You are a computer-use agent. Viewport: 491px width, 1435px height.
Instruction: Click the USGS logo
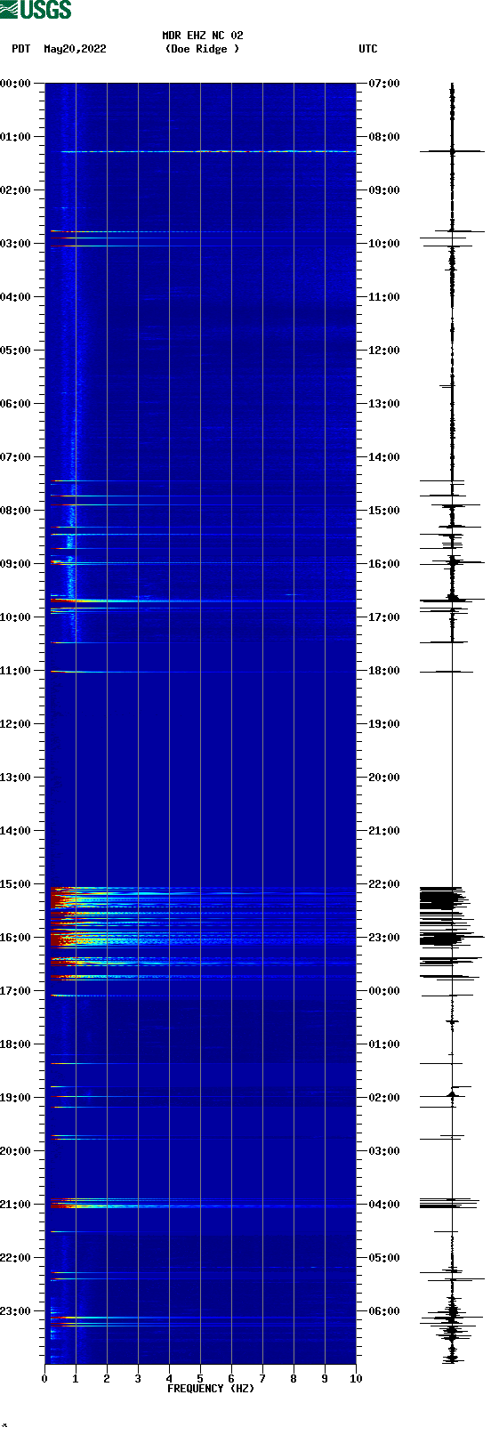point(36,10)
